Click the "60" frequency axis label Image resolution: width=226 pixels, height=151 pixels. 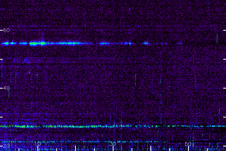tap(6, 30)
